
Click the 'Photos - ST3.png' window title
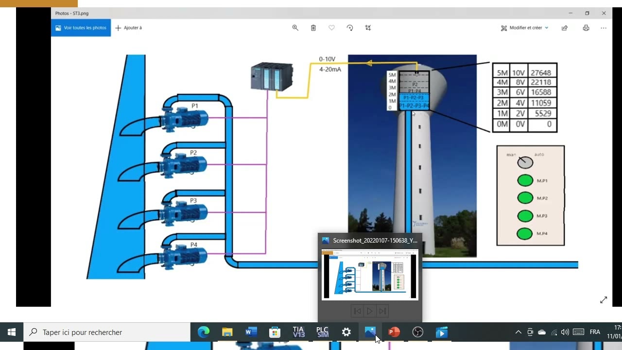click(x=72, y=13)
